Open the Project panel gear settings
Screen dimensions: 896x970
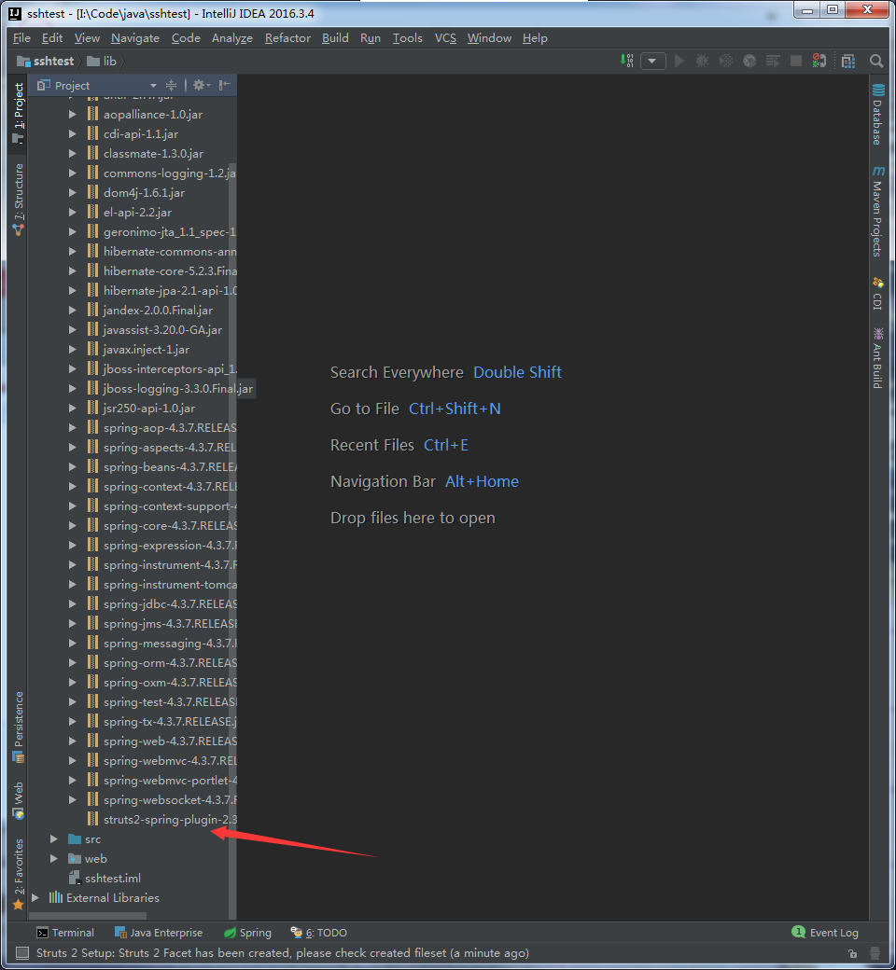click(x=198, y=85)
